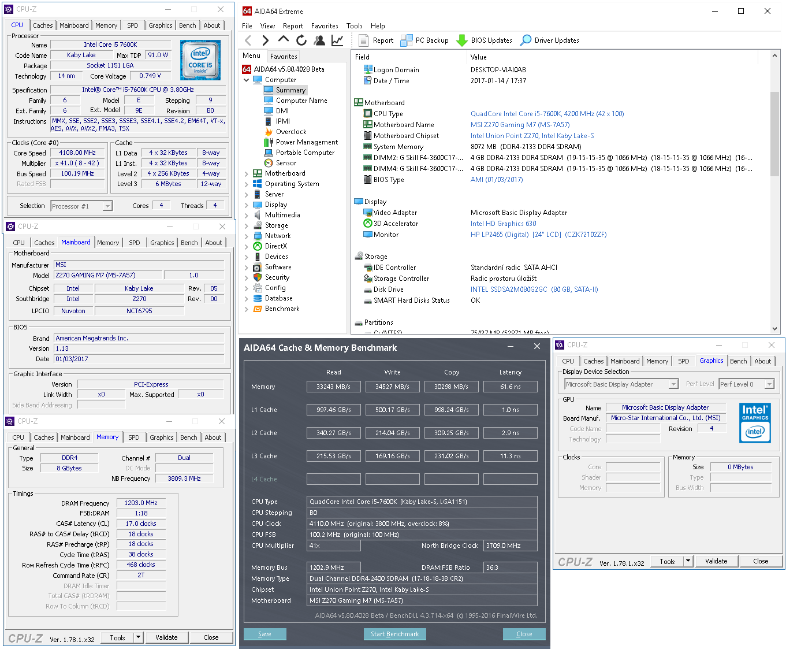The width and height of the screenshot is (786, 653).
Task: Open Tools dropdown arrow in Graphics CPU-Z window
Action: click(688, 561)
